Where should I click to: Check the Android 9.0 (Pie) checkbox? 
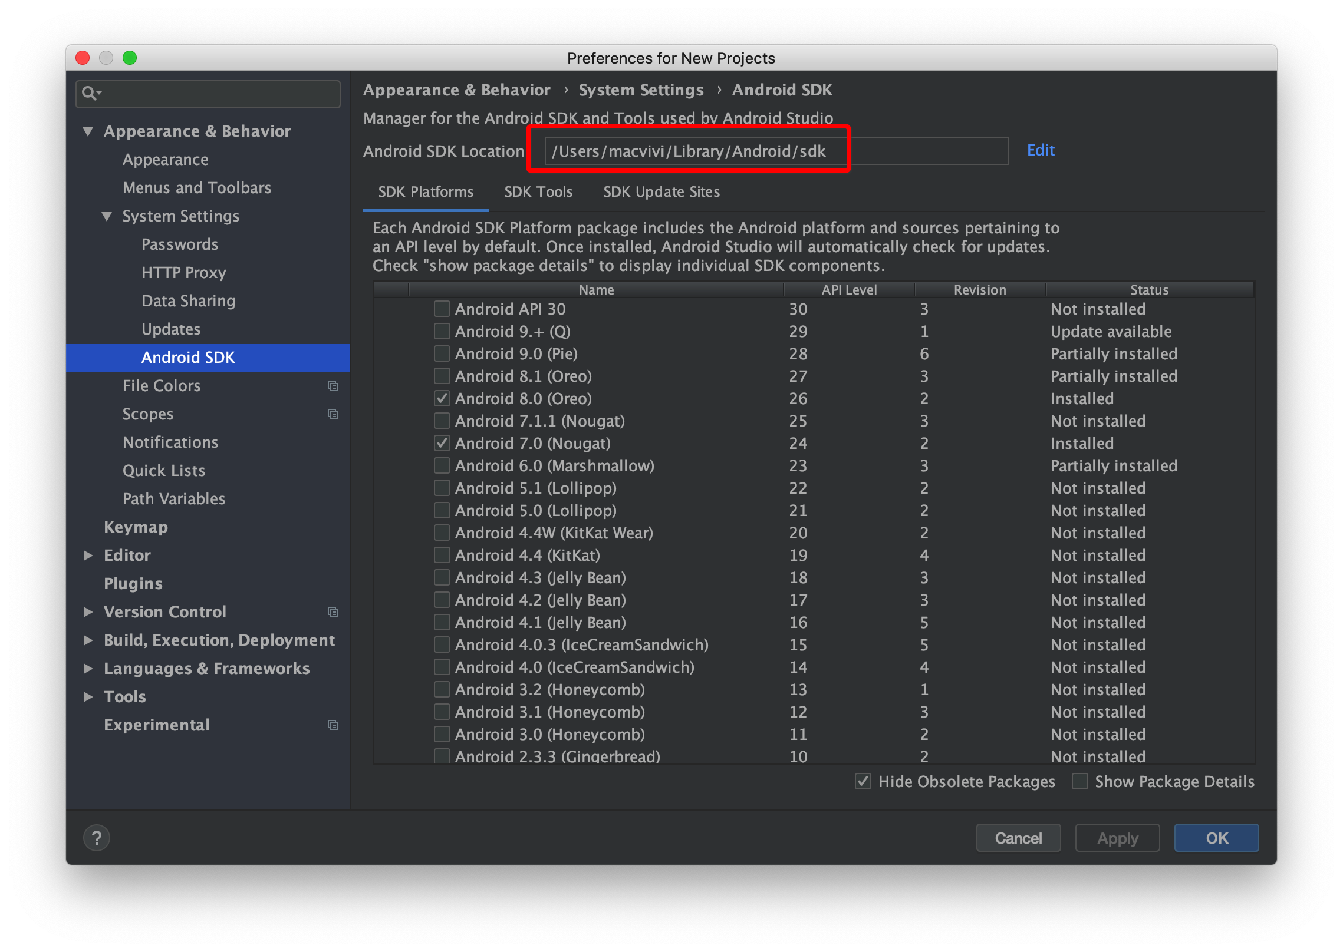click(442, 353)
